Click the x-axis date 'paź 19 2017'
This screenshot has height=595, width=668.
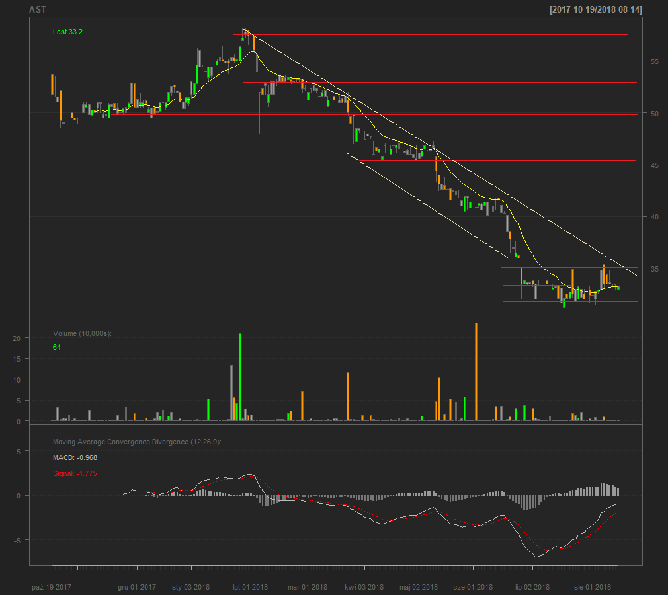[52, 587]
